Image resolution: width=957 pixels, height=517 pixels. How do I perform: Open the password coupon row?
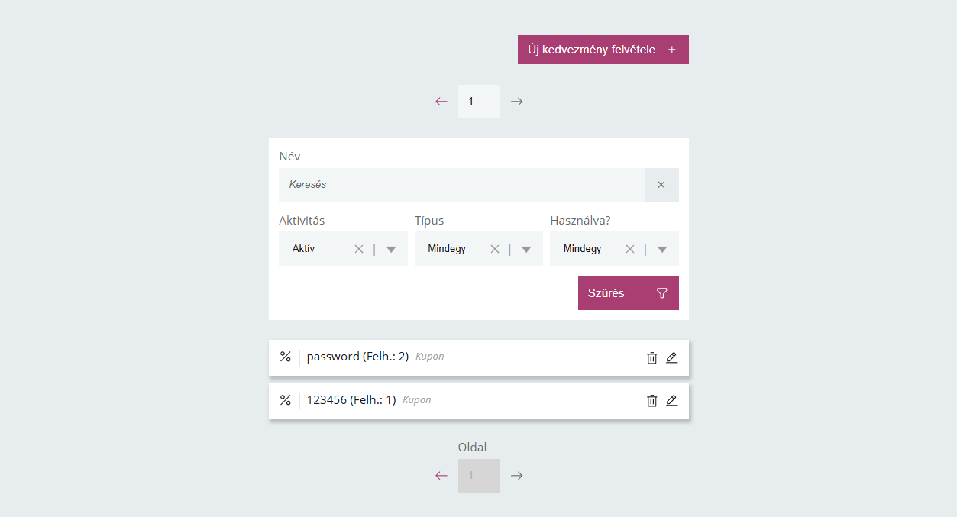(x=357, y=357)
